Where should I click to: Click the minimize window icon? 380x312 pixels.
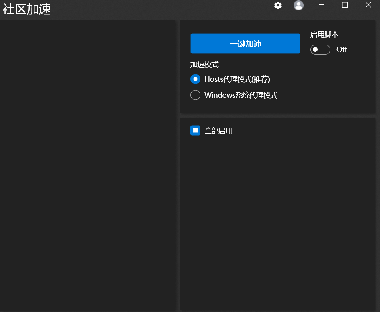pos(321,5)
